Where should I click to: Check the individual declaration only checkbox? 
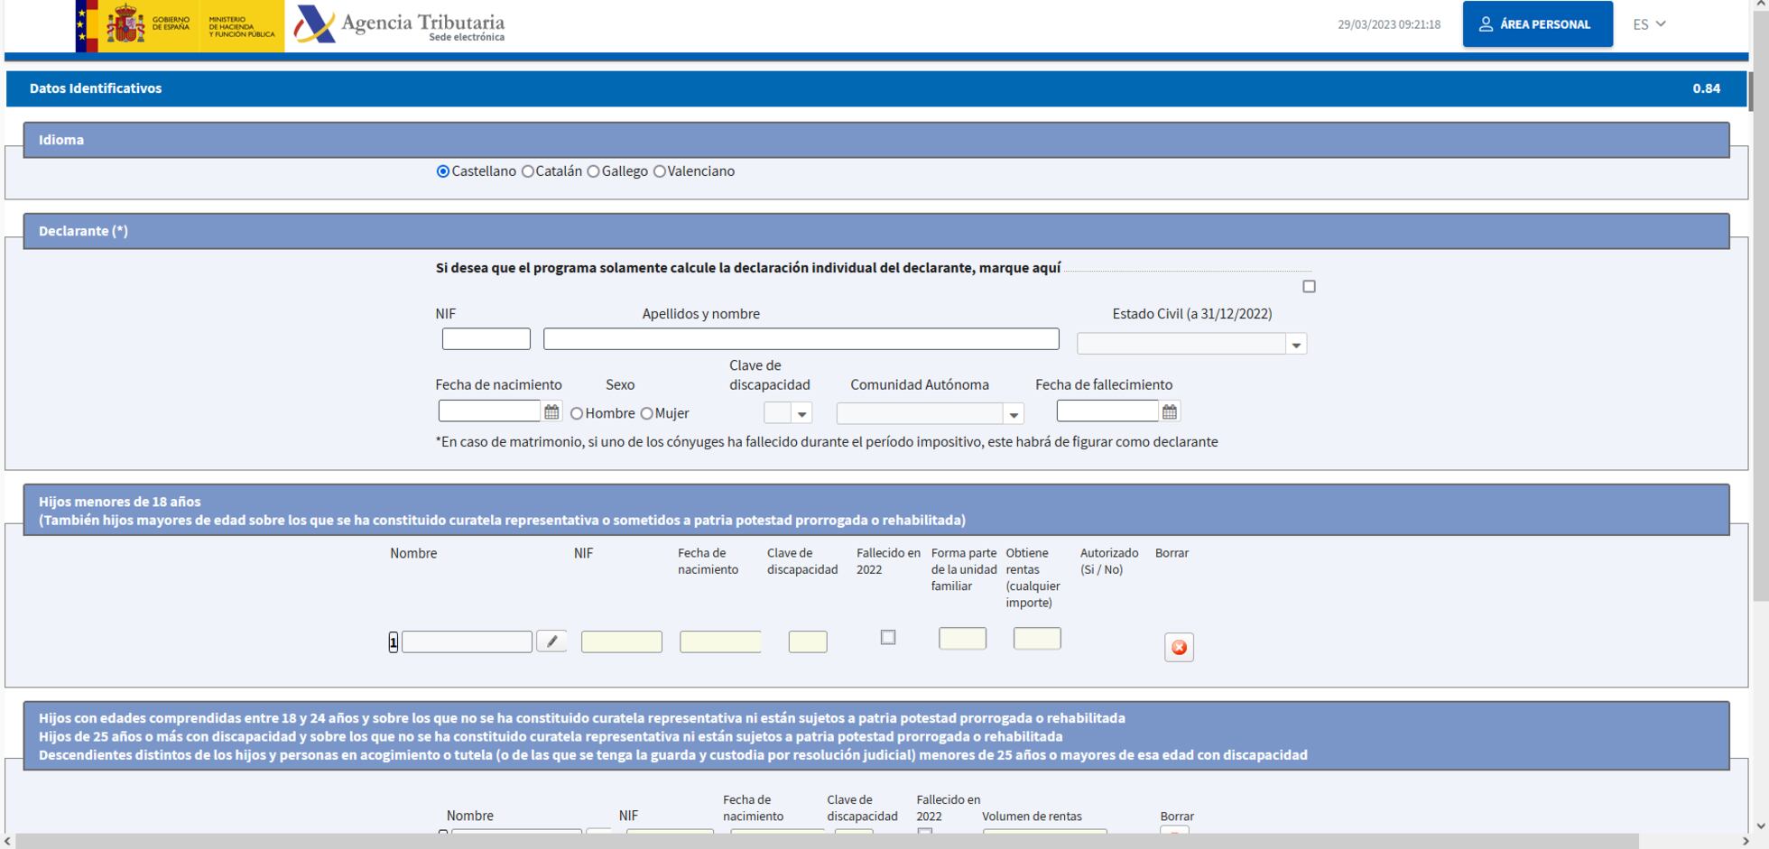[1309, 286]
